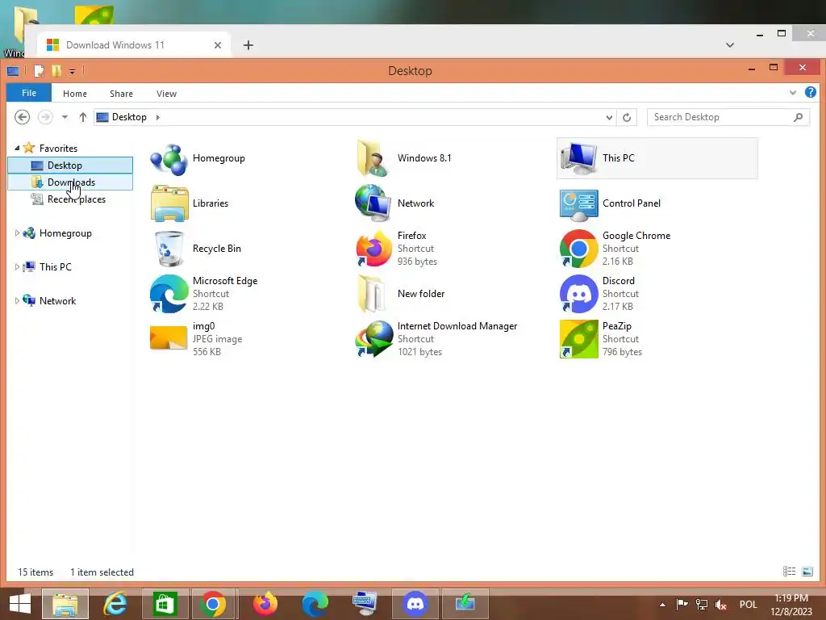Open Firefox from the taskbar
Image resolution: width=826 pixels, height=620 pixels.
pos(265,604)
